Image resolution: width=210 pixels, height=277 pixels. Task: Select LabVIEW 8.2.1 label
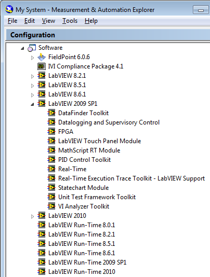coord(67,76)
